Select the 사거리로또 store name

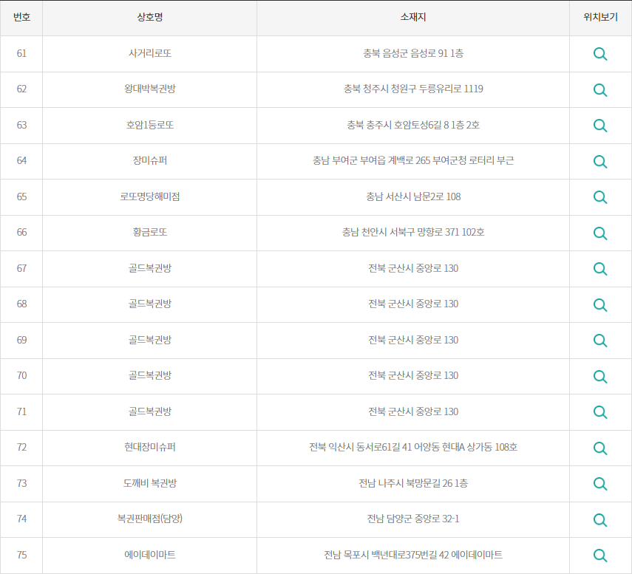[150, 53]
